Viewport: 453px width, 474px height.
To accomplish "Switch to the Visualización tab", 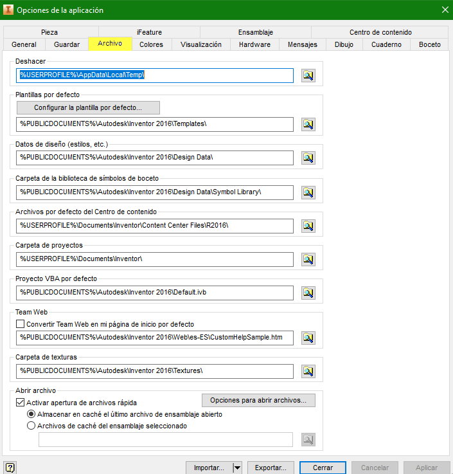I will (201, 44).
